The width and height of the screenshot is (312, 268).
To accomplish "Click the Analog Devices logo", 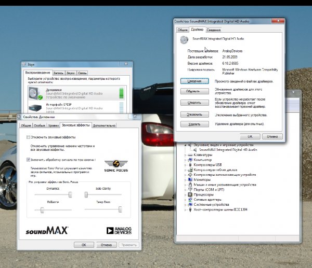I will (119, 231).
